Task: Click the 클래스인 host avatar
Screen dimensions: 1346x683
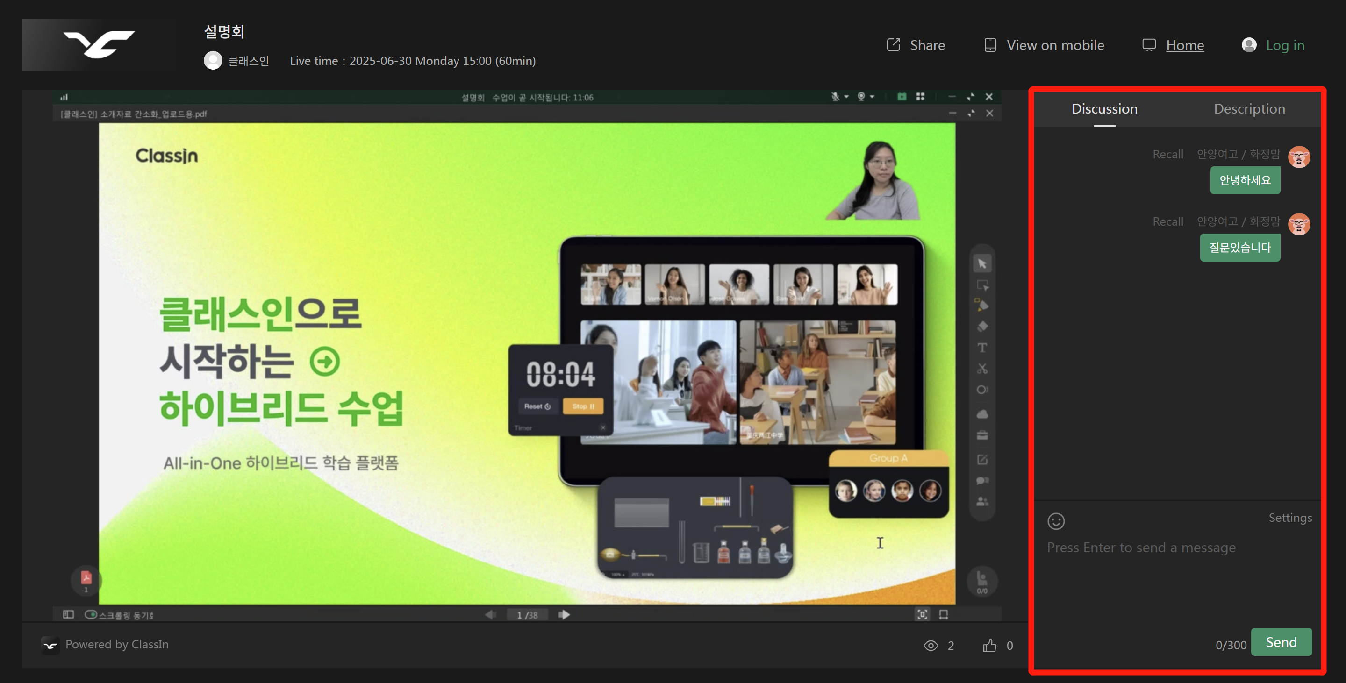Action: coord(213,61)
